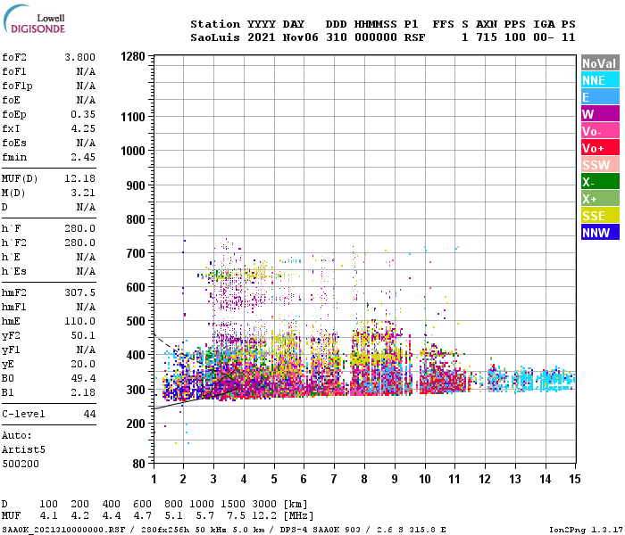Select the SSW salmon legend swatch

point(600,165)
